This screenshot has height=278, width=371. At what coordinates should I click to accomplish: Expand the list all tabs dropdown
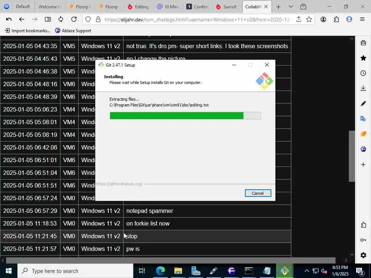coord(291,7)
